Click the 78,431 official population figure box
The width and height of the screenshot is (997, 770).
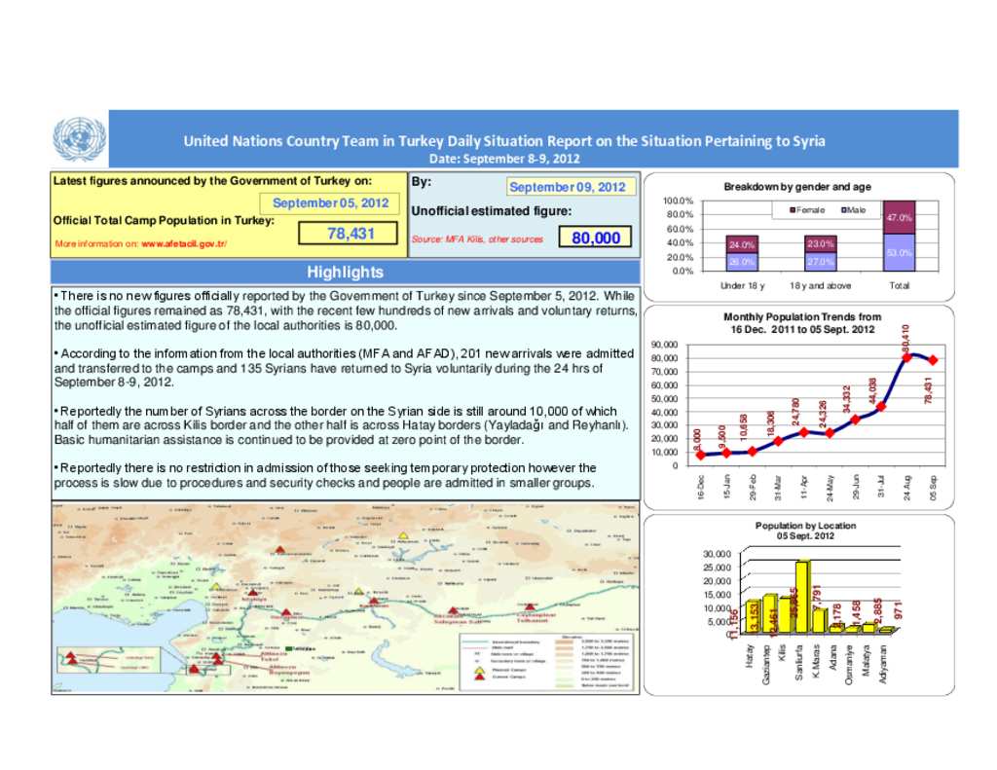pyautogui.click(x=353, y=233)
